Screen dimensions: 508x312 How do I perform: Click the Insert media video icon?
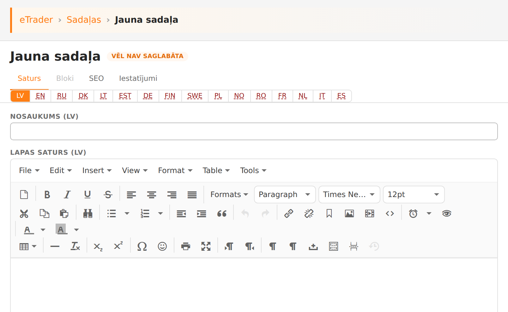pyautogui.click(x=370, y=214)
